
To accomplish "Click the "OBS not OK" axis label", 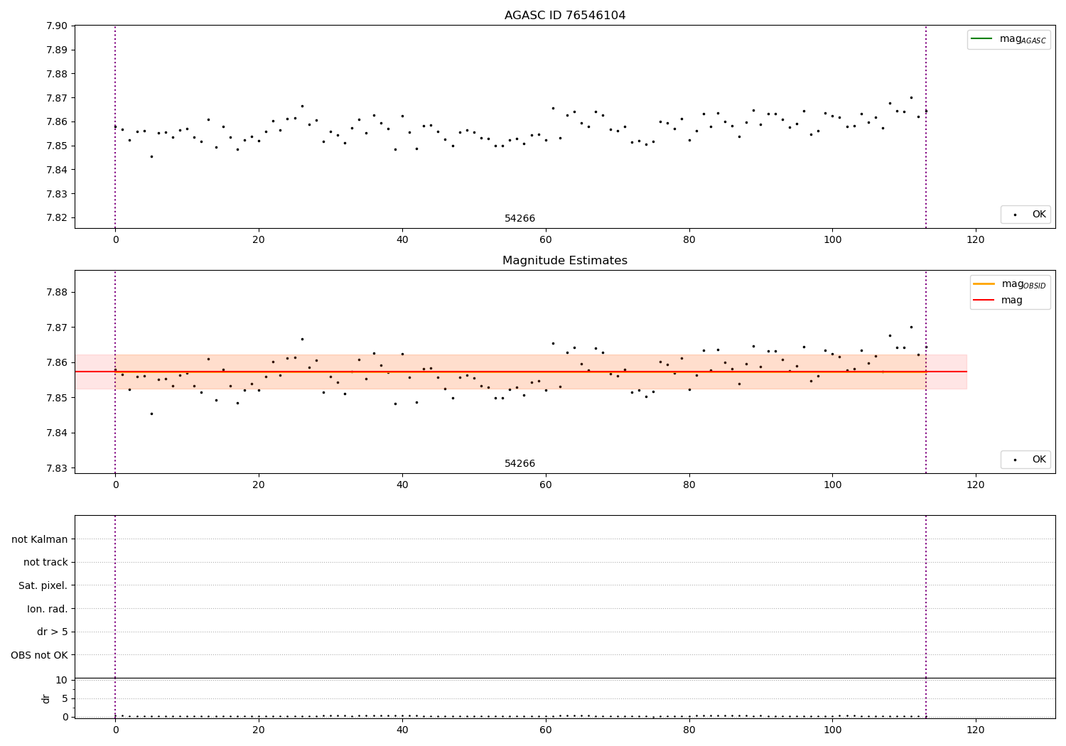I will pyautogui.click(x=40, y=655).
